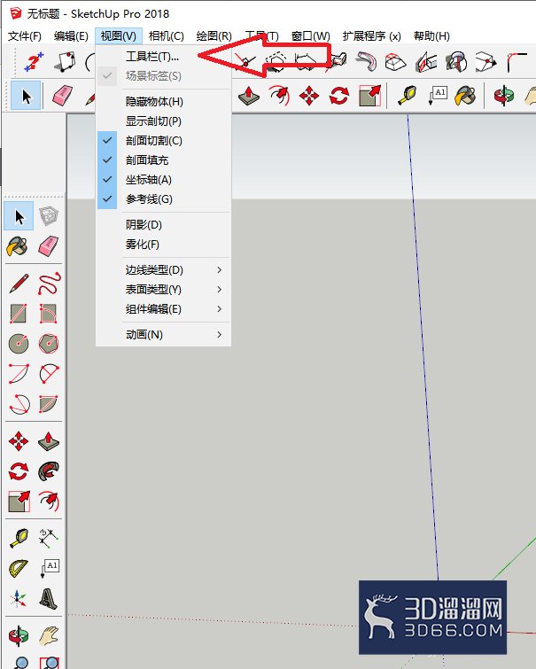
Task: Select the Rectangle tool
Action: point(19,314)
